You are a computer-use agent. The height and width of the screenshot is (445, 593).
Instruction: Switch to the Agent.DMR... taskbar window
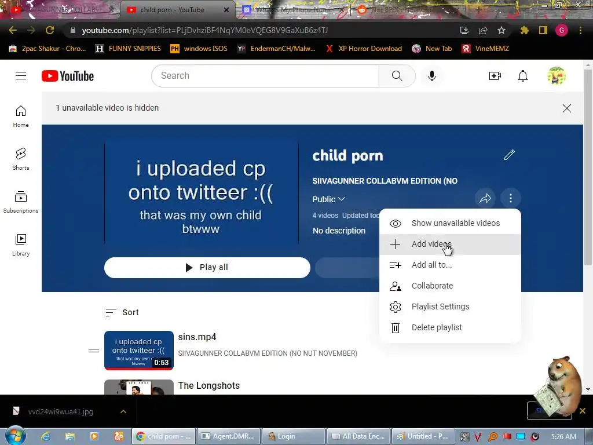coord(229,436)
